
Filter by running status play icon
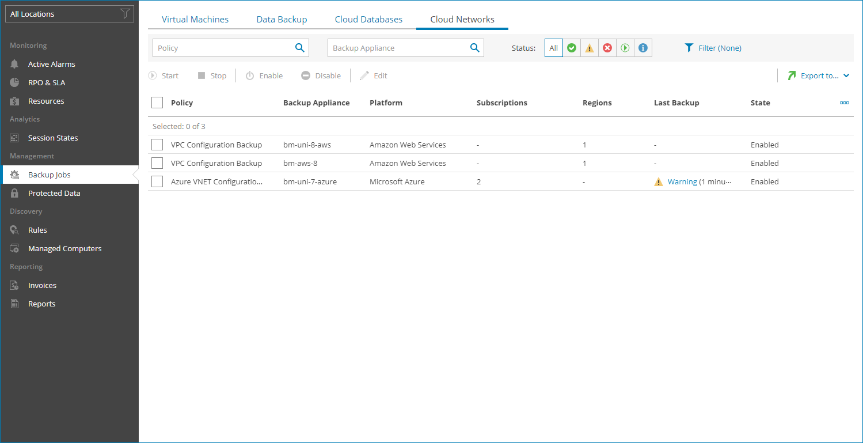point(625,48)
